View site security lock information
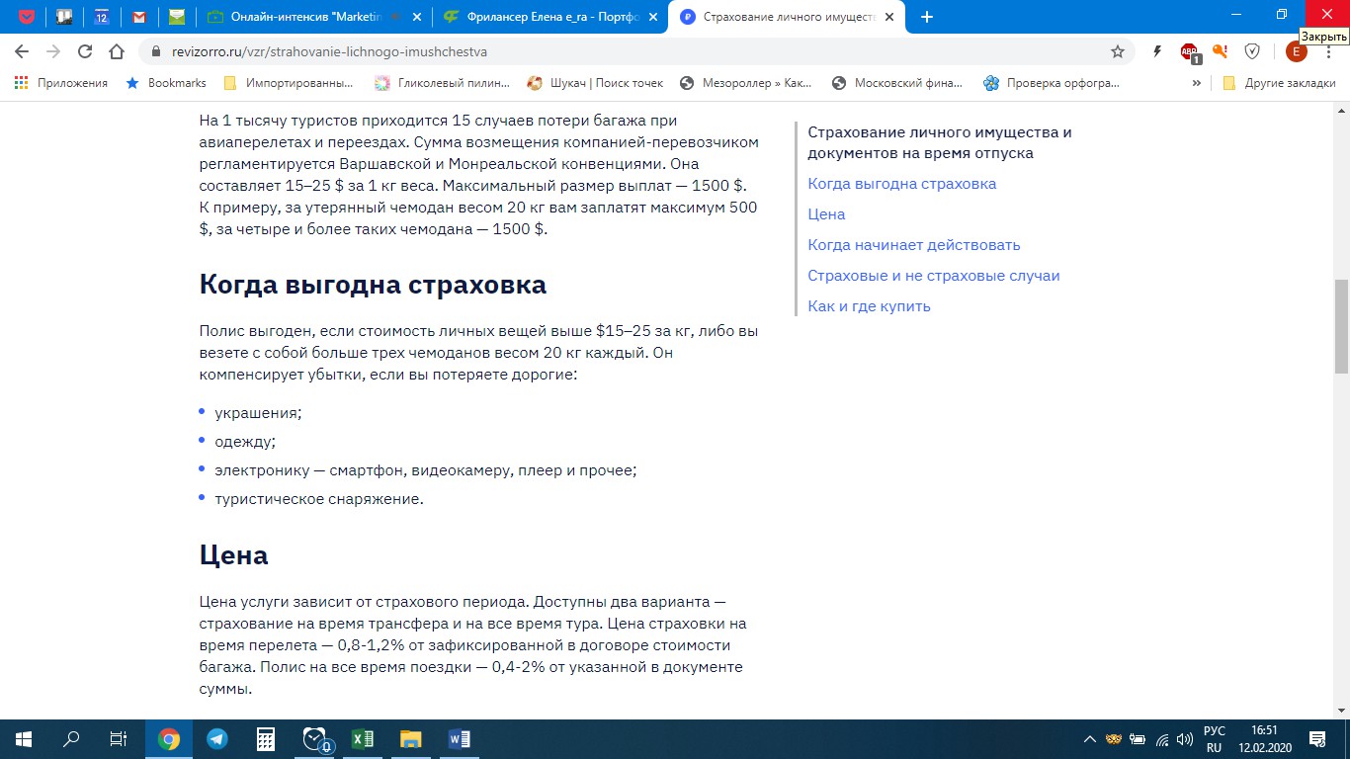This screenshot has width=1350, height=759. (x=155, y=51)
